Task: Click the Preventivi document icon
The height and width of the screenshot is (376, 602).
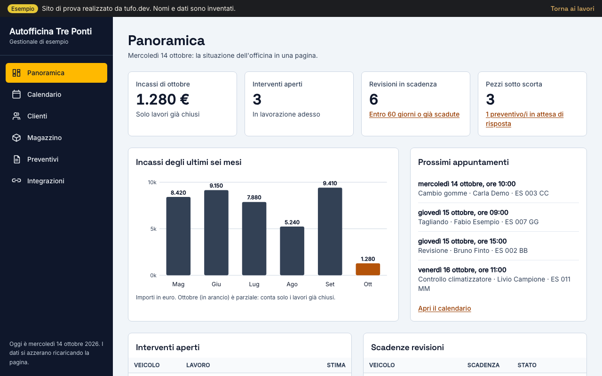Action: (x=16, y=159)
